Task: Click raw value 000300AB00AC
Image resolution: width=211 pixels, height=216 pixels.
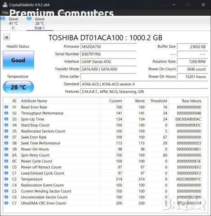Action: coord(188,119)
